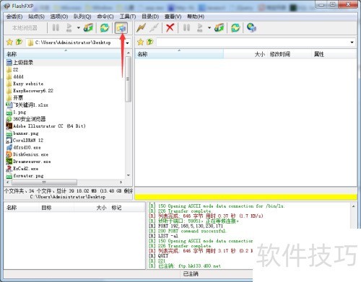Open the 站点(S) menu
Viewport: 361px width, 282px height.
click(36, 17)
